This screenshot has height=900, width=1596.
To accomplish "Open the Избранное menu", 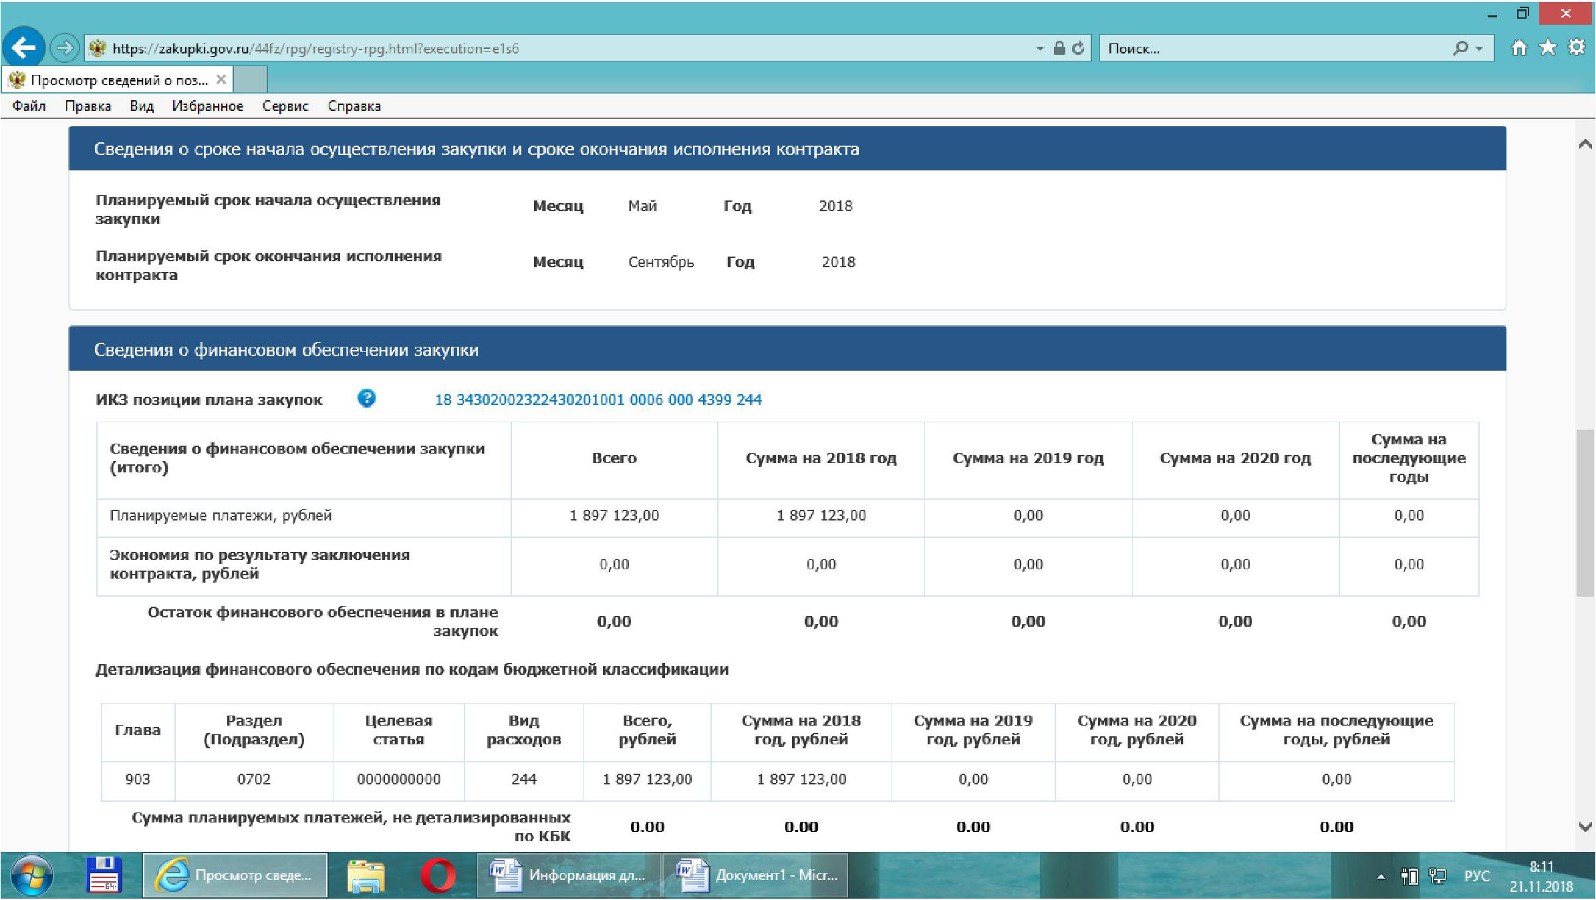I will [x=207, y=106].
